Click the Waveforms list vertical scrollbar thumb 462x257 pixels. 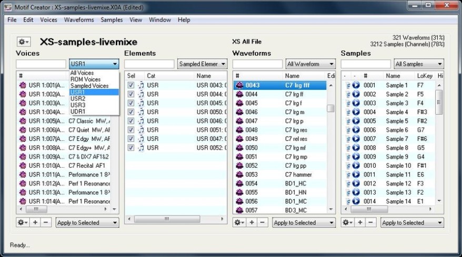(x=330, y=108)
